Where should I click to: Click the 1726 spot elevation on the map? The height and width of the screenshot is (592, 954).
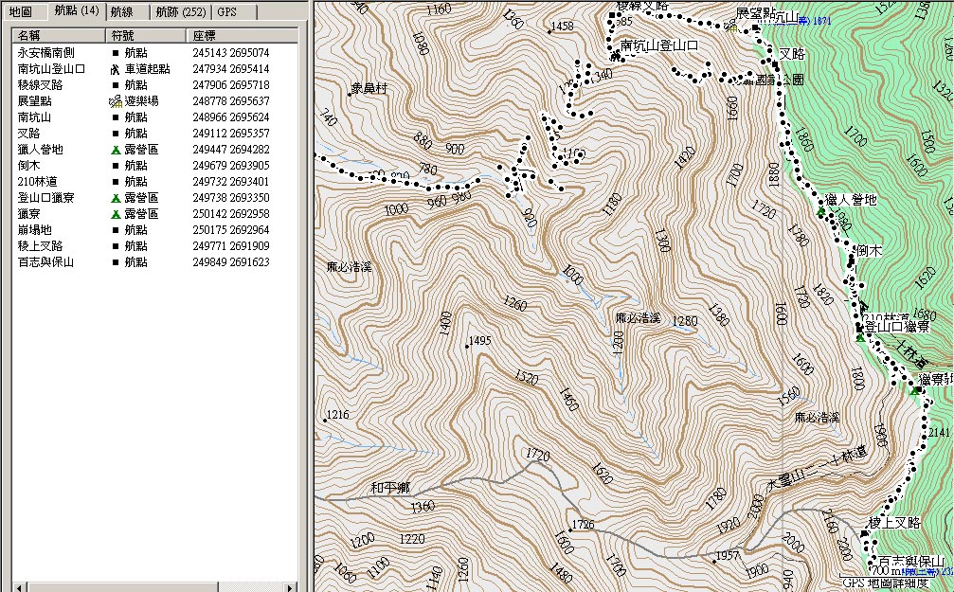pos(583,525)
